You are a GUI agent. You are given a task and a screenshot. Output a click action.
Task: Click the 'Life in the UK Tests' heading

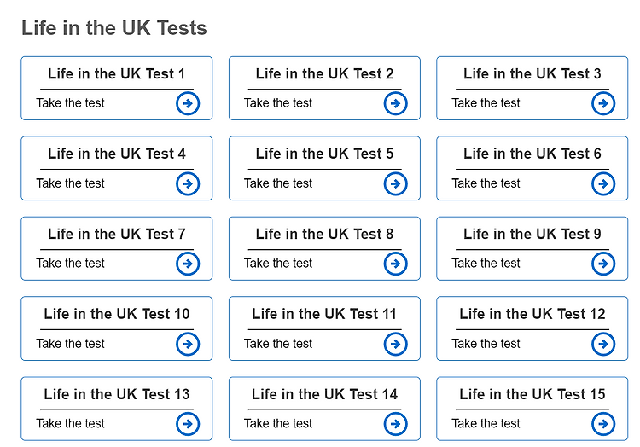(114, 28)
